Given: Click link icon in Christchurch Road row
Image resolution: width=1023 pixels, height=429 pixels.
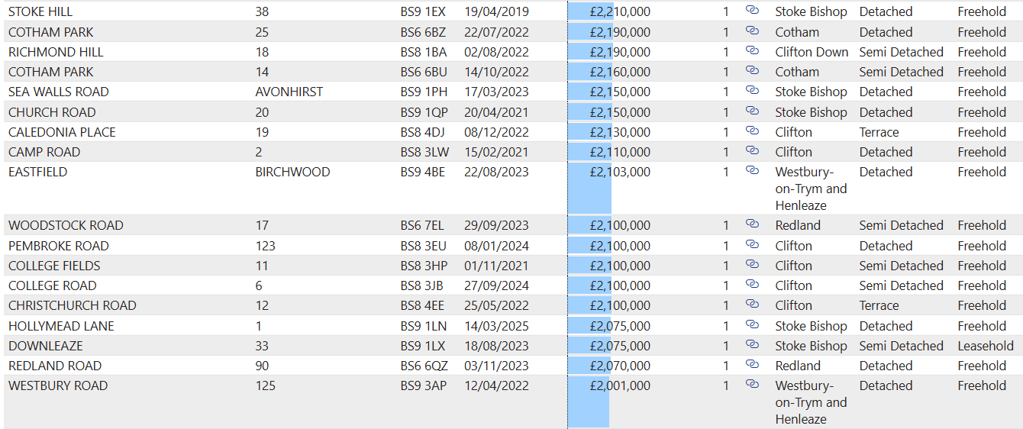Looking at the screenshot, I should point(752,305).
